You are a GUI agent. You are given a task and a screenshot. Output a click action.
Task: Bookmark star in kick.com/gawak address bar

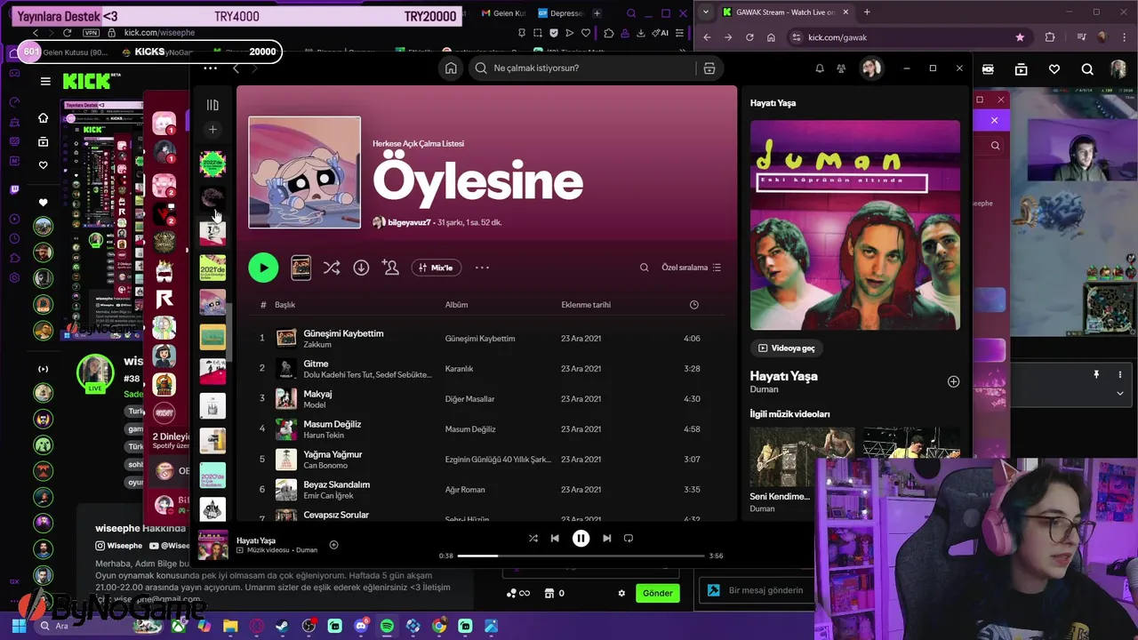(x=1020, y=37)
